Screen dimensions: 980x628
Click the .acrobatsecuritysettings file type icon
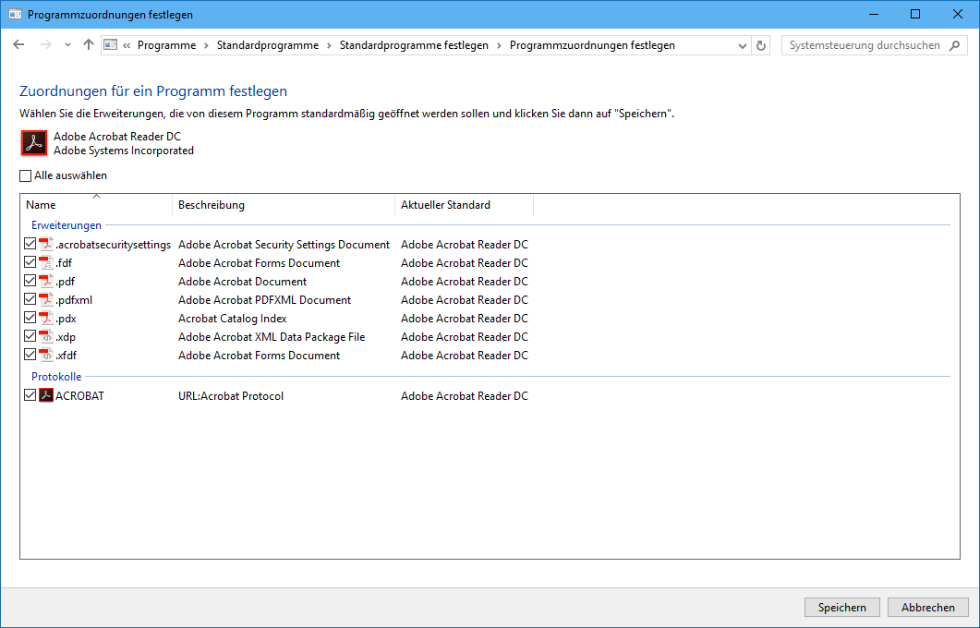click(x=46, y=244)
